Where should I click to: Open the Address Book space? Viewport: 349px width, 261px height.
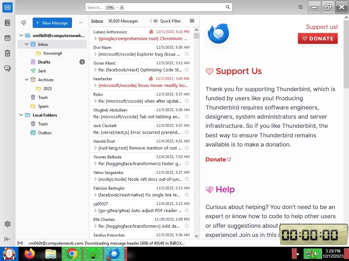[7, 23]
